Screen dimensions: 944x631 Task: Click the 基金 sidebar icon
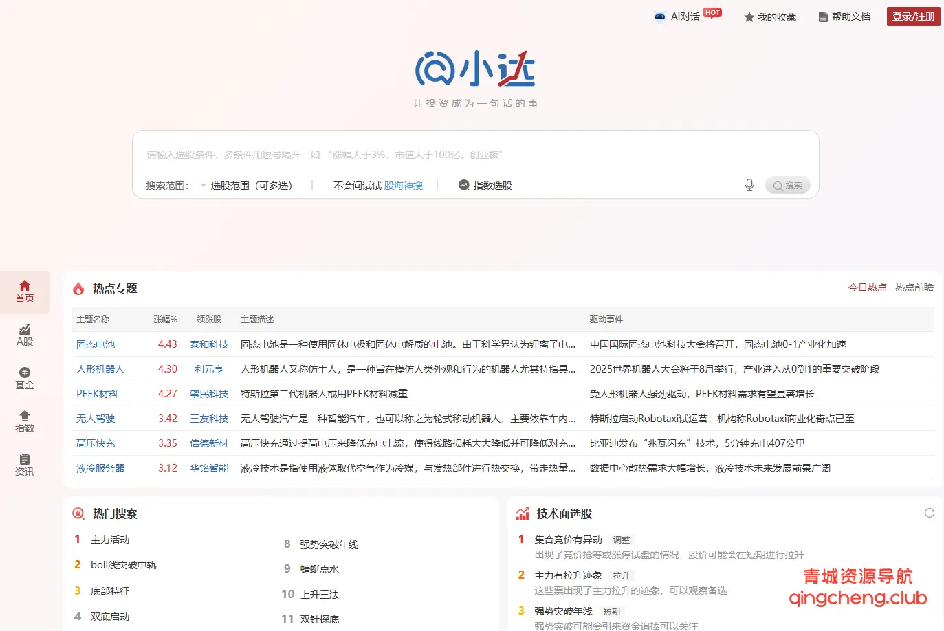(25, 378)
